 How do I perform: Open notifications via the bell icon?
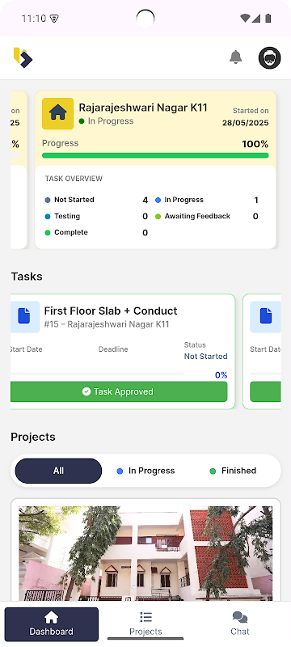click(x=235, y=57)
